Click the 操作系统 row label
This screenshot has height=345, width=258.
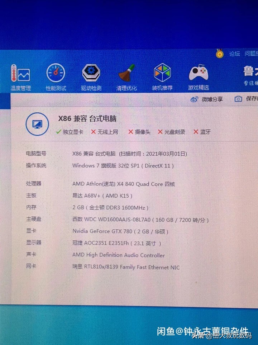[x=36, y=165]
